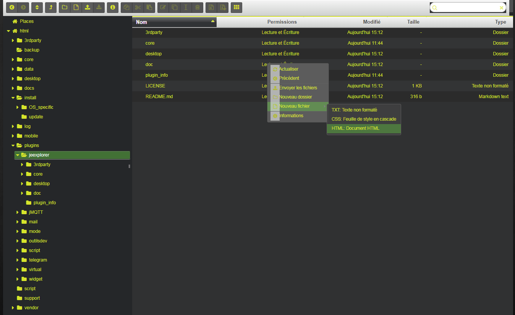Click the duplicate toolbar icon
The image size is (515, 315).
point(175,7)
